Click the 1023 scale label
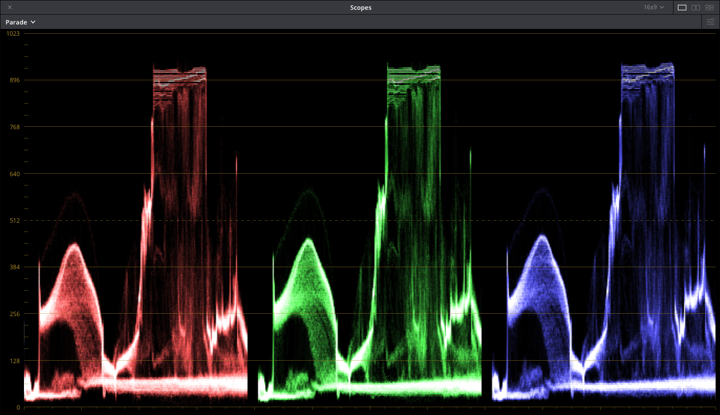 tap(13, 33)
